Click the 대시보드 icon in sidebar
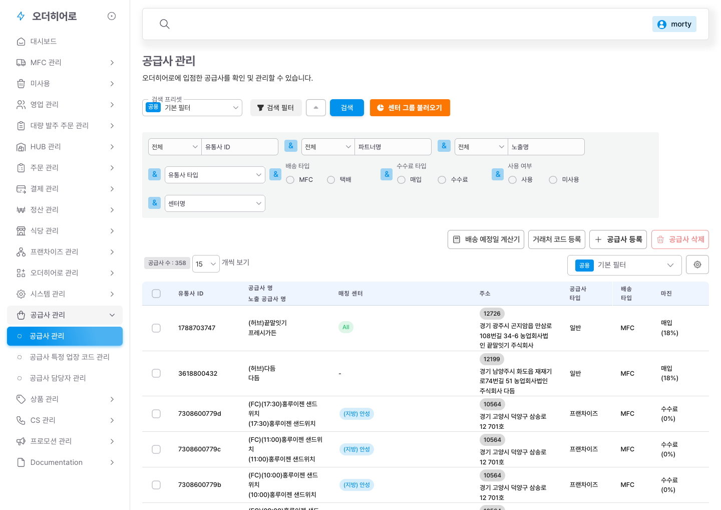 (x=21, y=42)
